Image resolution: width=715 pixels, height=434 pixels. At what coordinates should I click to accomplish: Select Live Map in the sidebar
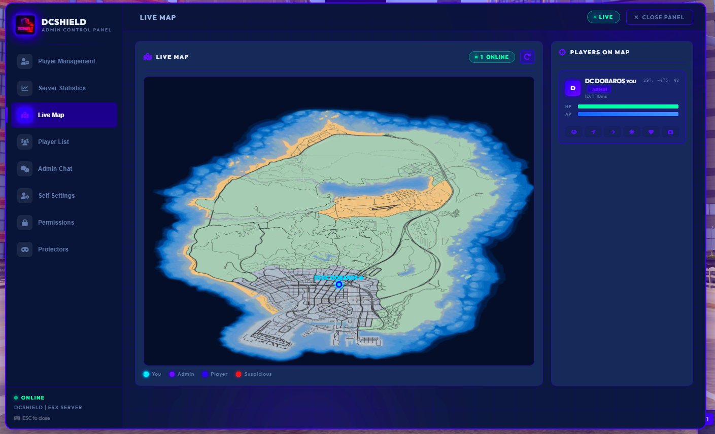[64, 115]
